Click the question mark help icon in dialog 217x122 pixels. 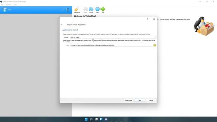(x=147, y=19)
